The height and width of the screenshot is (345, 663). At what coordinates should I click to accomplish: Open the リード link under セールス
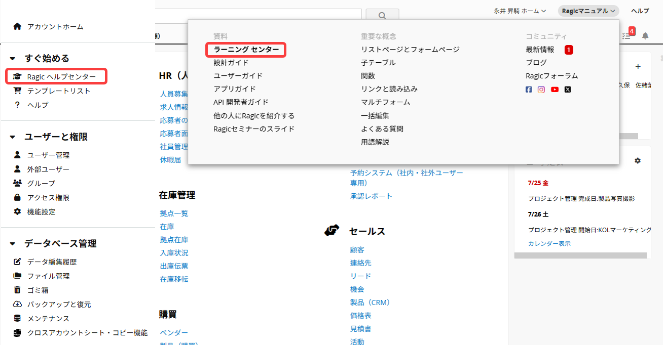(360, 276)
